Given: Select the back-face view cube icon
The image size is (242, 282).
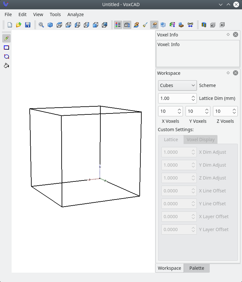Looking at the screenshot, I should coord(105,25).
